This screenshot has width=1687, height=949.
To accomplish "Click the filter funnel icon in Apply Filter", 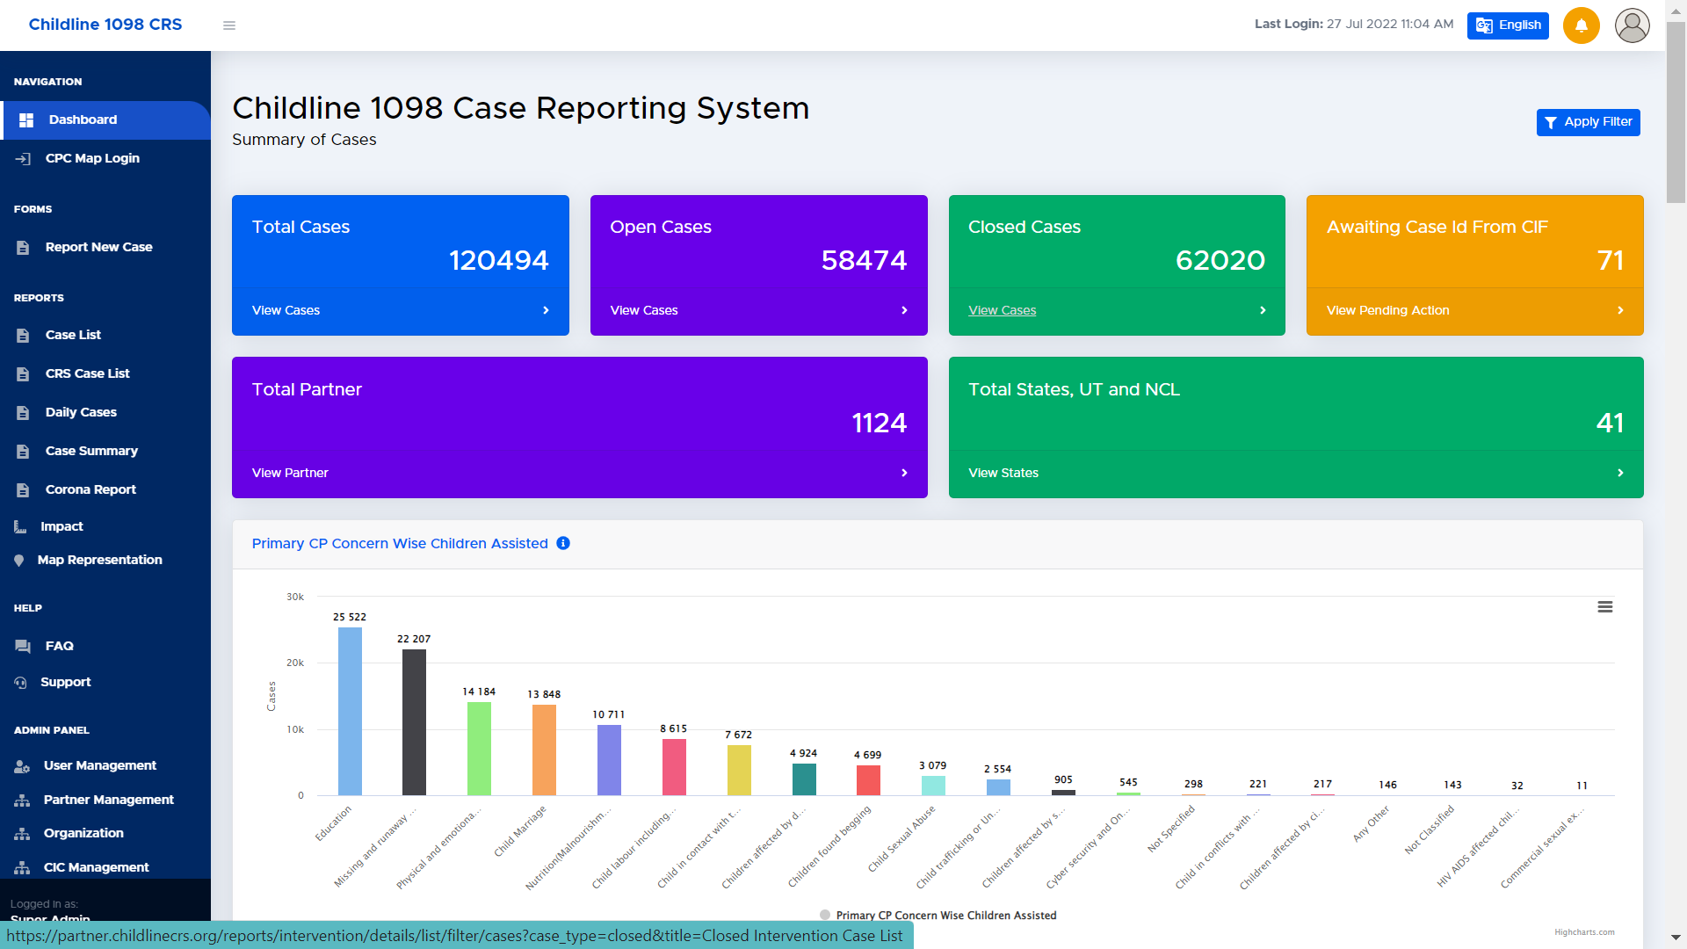I will (1551, 123).
